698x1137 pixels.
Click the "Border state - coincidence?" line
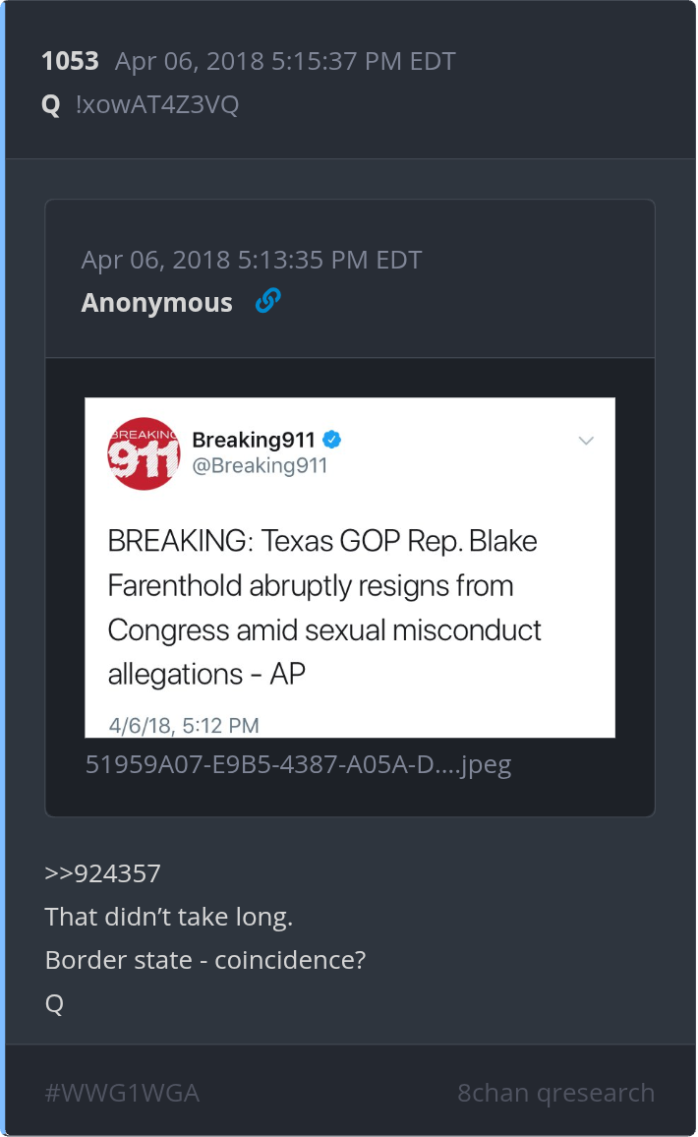tap(205, 960)
